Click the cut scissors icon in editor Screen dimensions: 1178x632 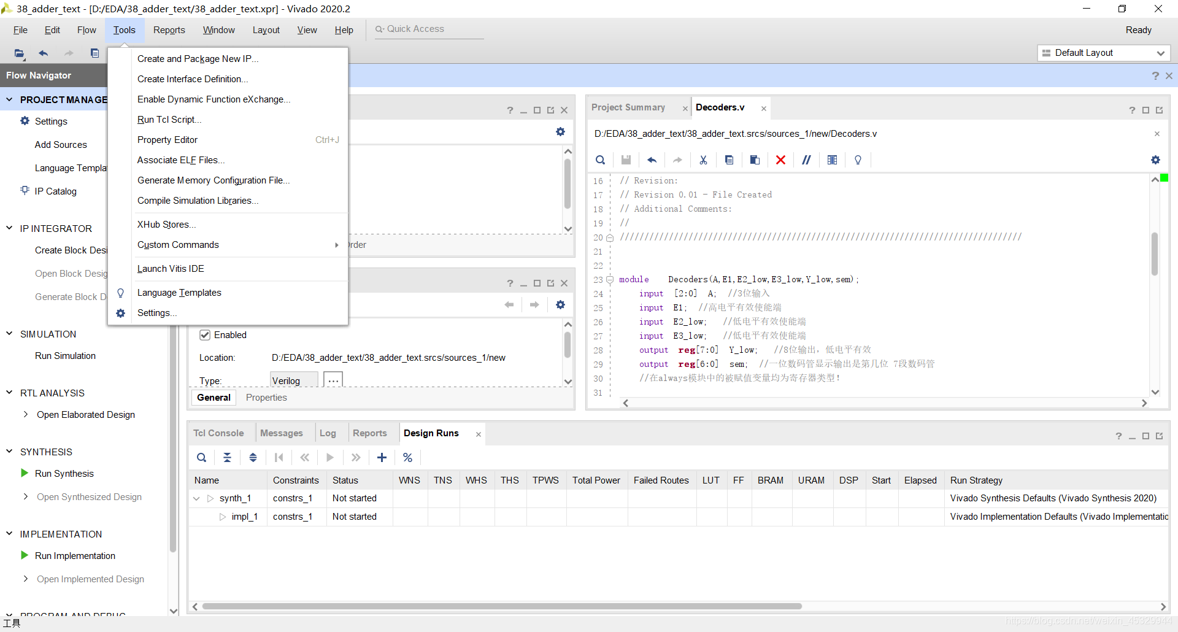pos(703,160)
